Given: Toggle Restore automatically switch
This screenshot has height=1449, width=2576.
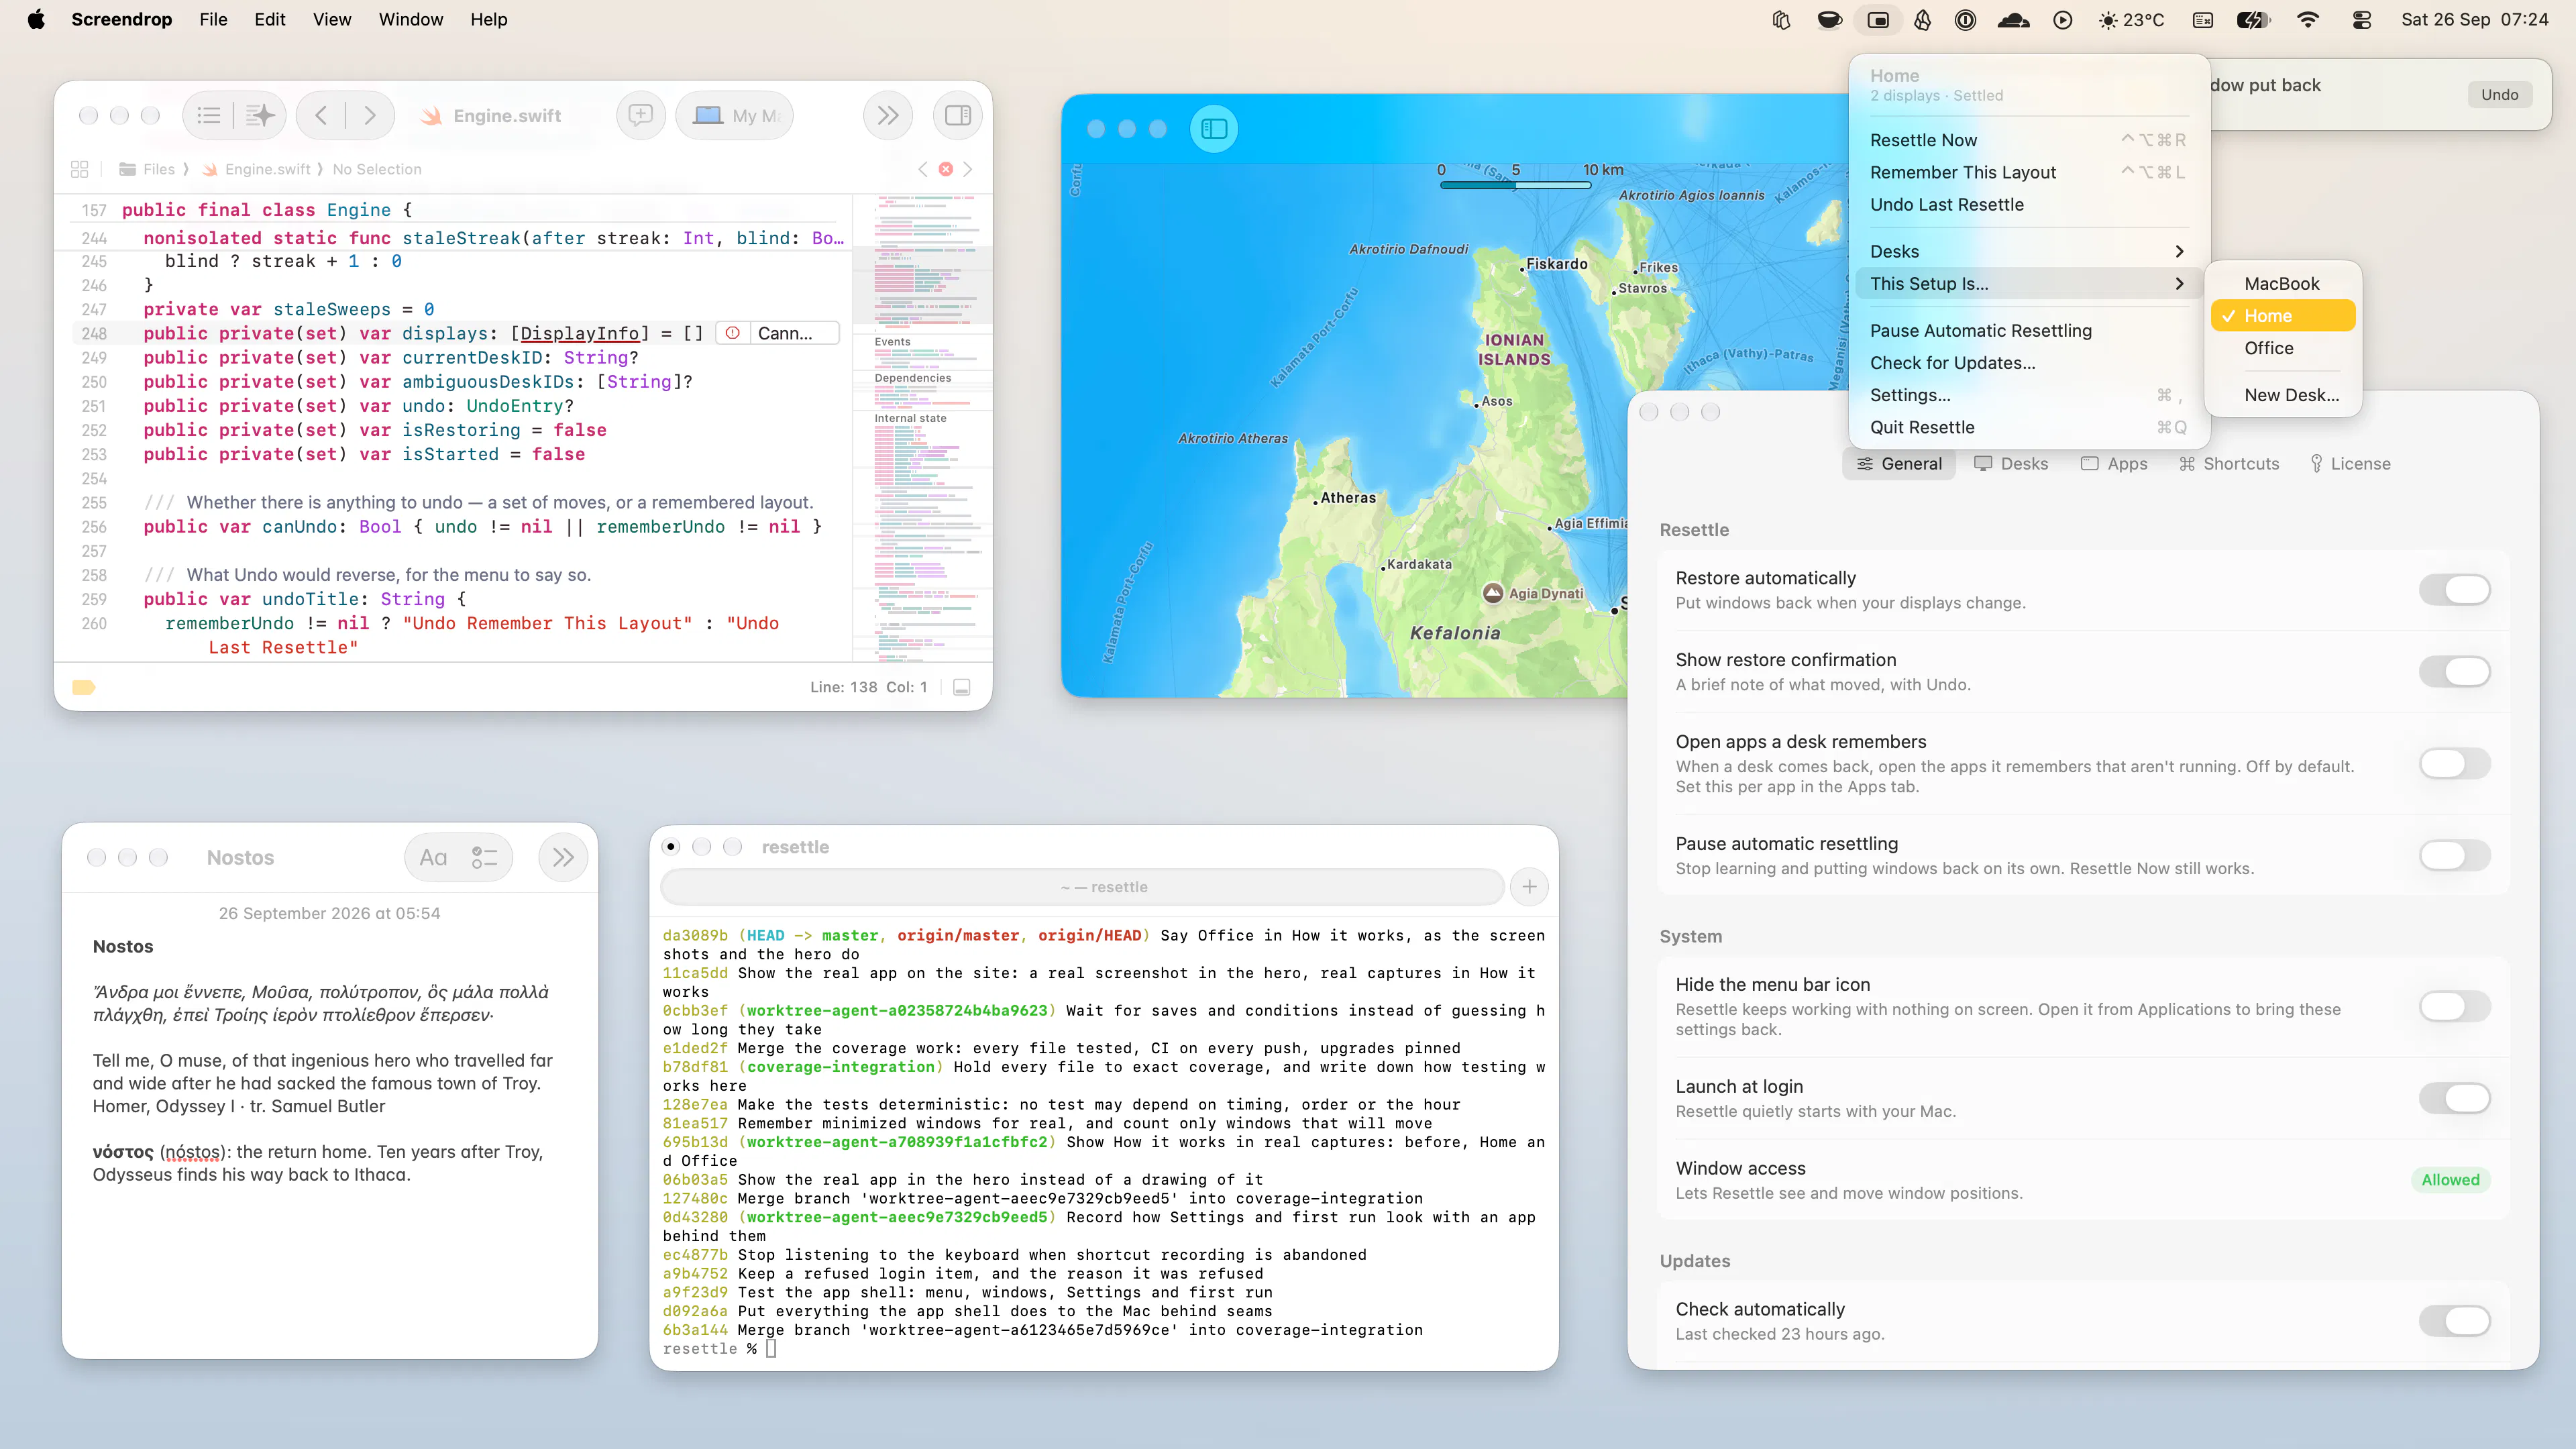Looking at the screenshot, I should pyautogui.click(x=2454, y=590).
